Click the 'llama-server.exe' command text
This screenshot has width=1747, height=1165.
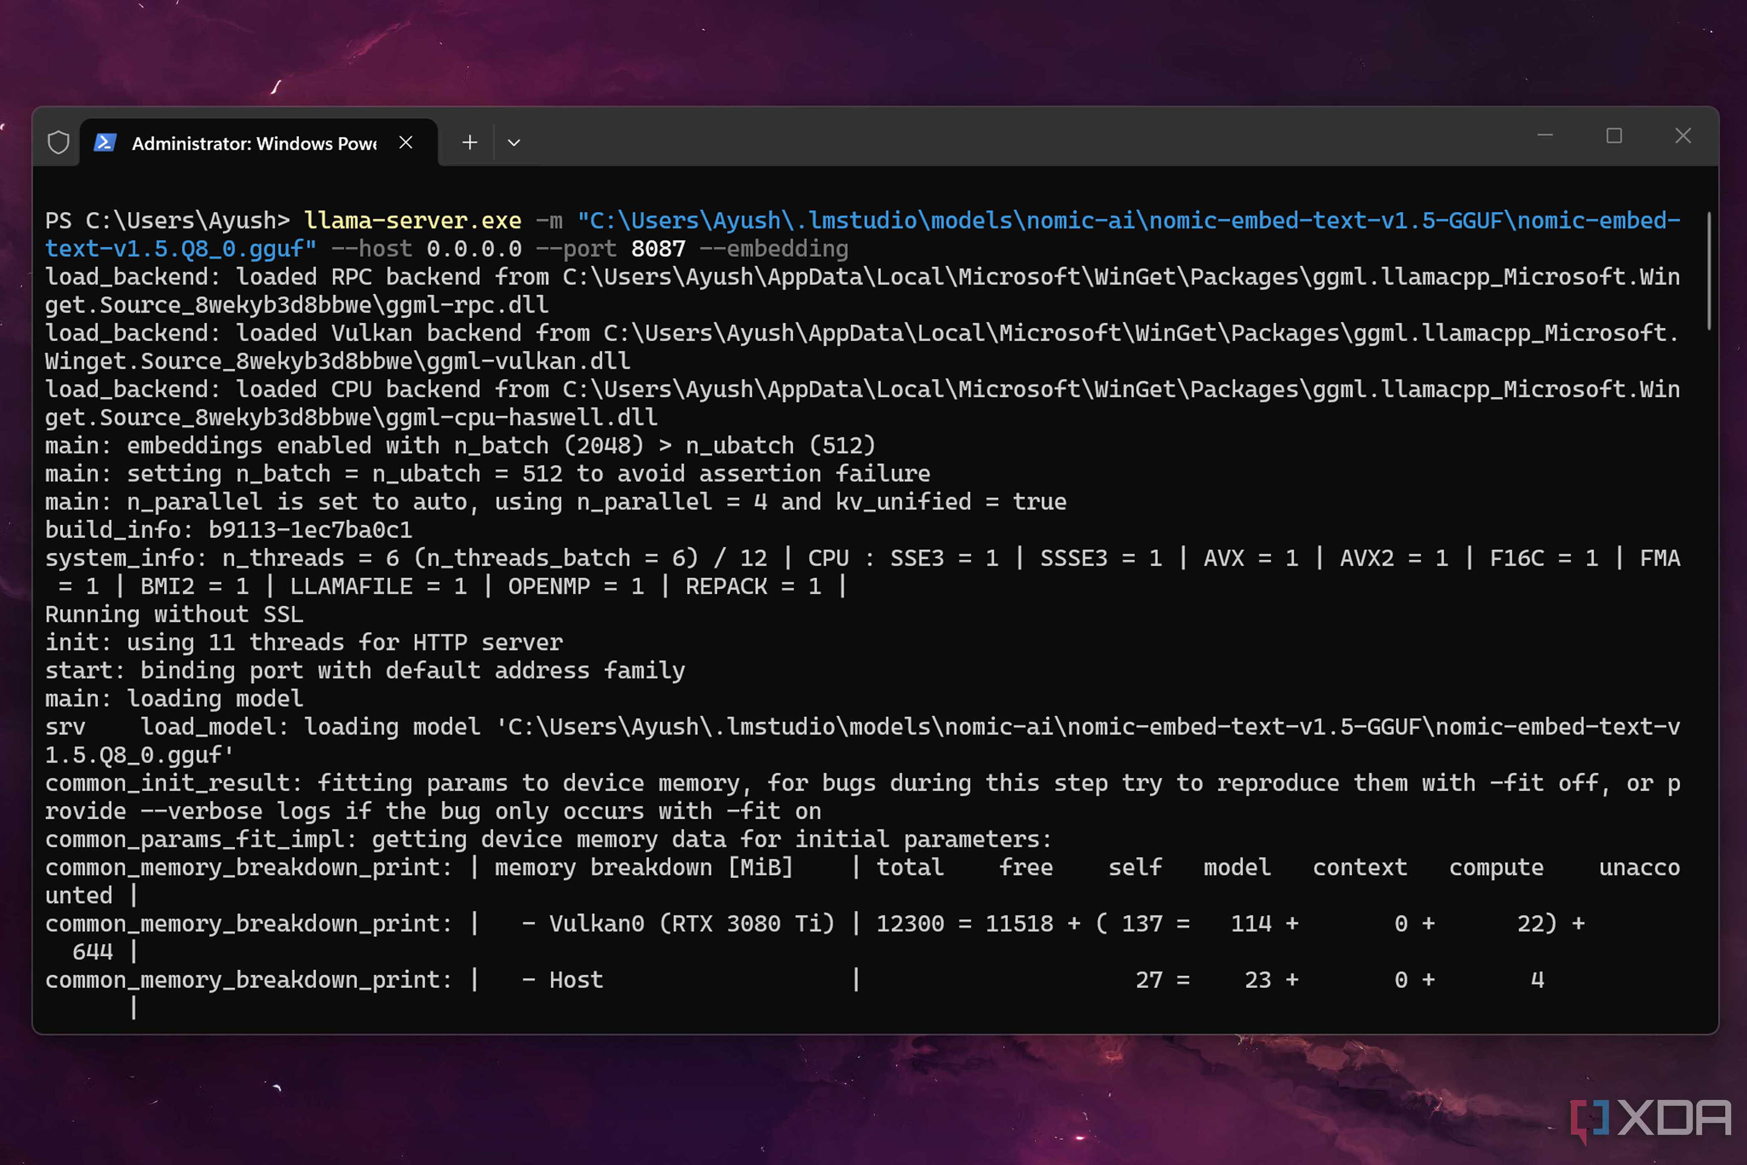pos(413,221)
